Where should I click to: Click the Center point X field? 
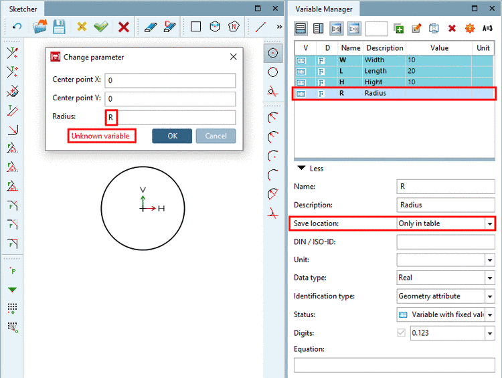point(170,80)
